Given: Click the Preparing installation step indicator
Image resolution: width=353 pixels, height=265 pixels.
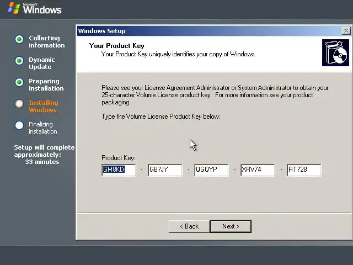Looking at the screenshot, I should tap(19, 82).
